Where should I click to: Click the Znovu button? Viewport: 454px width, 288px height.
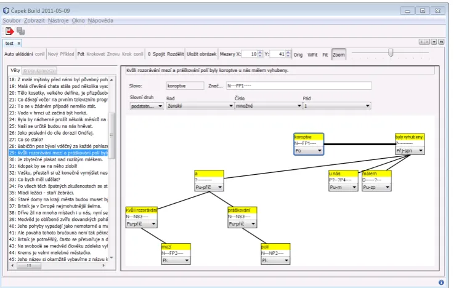coord(113,54)
